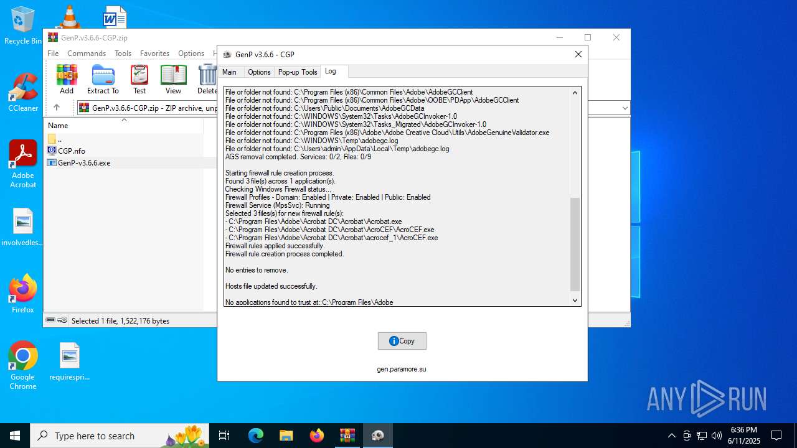797x448 pixels.
Task: Select the Adobe Acrobat desktop shortcut
Action: click(23, 164)
